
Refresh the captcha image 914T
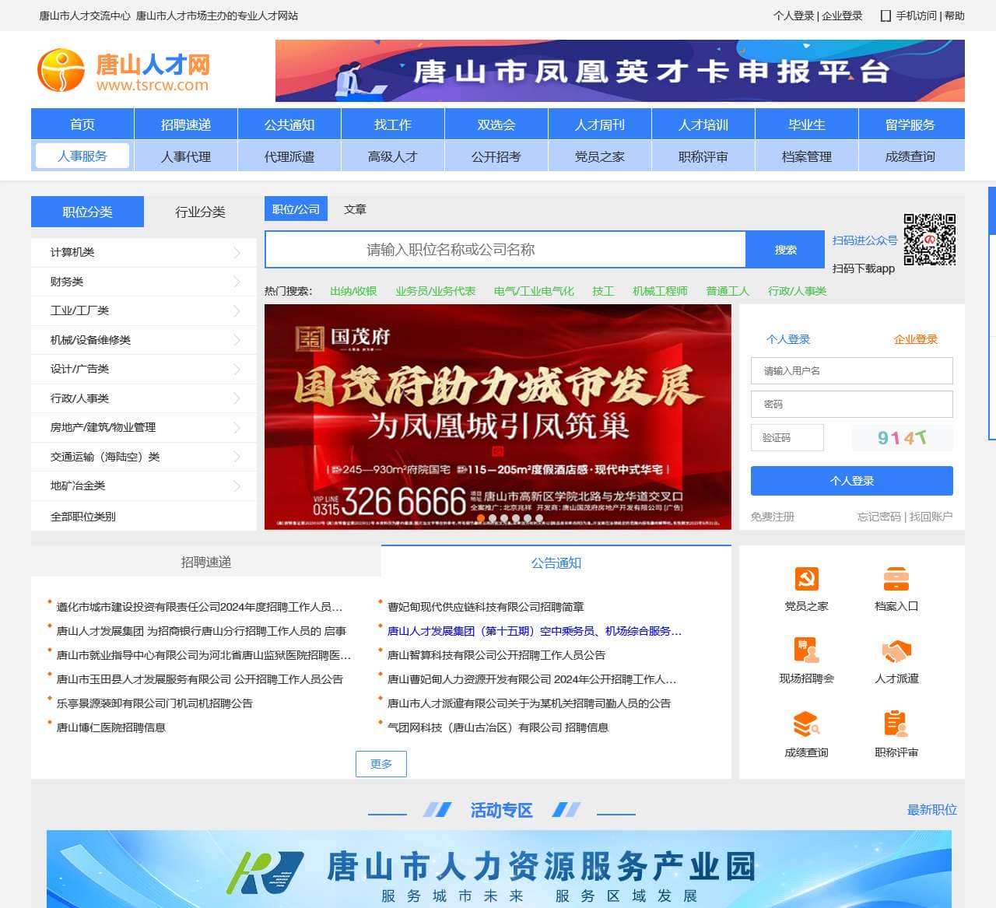[x=903, y=438]
